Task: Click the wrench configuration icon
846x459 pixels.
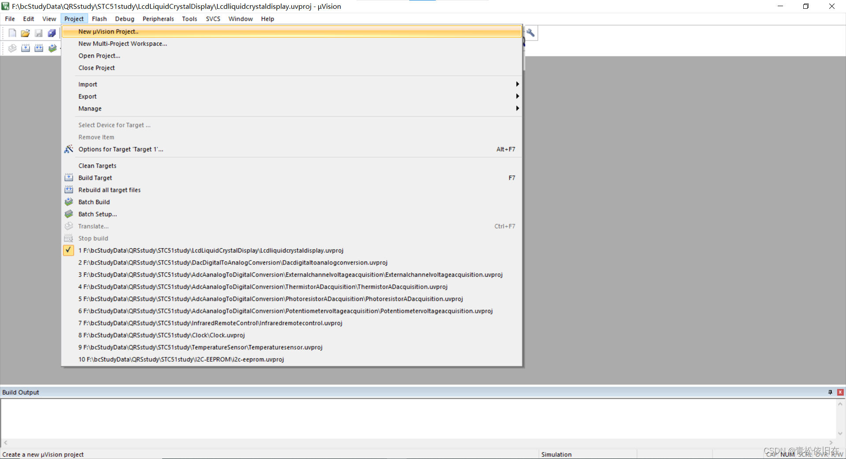Action: [x=531, y=33]
